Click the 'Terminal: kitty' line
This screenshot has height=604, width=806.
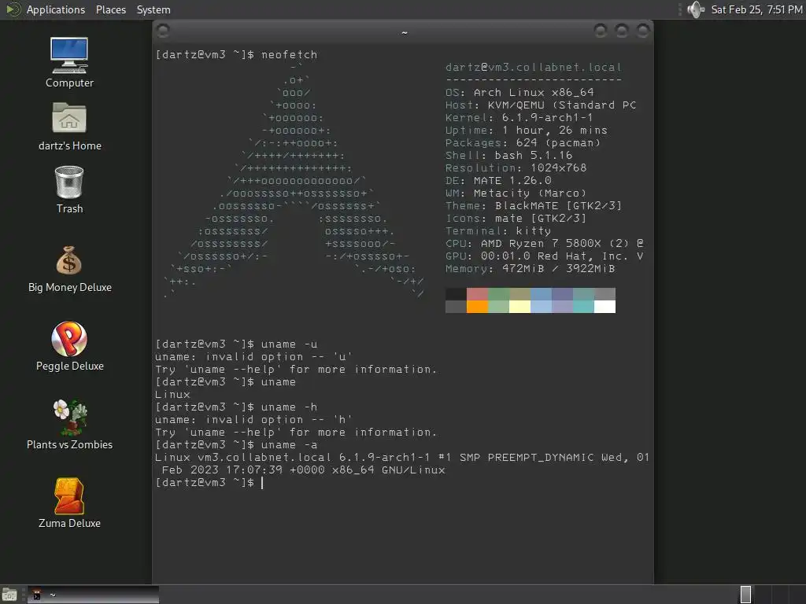[x=498, y=230]
